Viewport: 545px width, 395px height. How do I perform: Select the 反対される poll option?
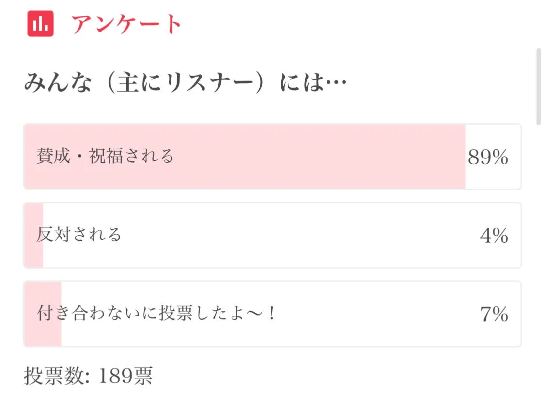point(79,235)
